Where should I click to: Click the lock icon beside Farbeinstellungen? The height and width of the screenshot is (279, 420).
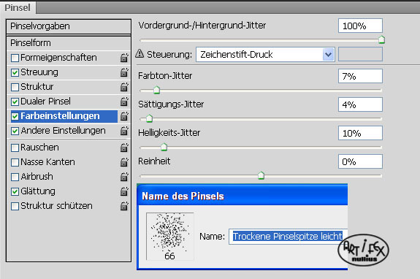pos(124,116)
